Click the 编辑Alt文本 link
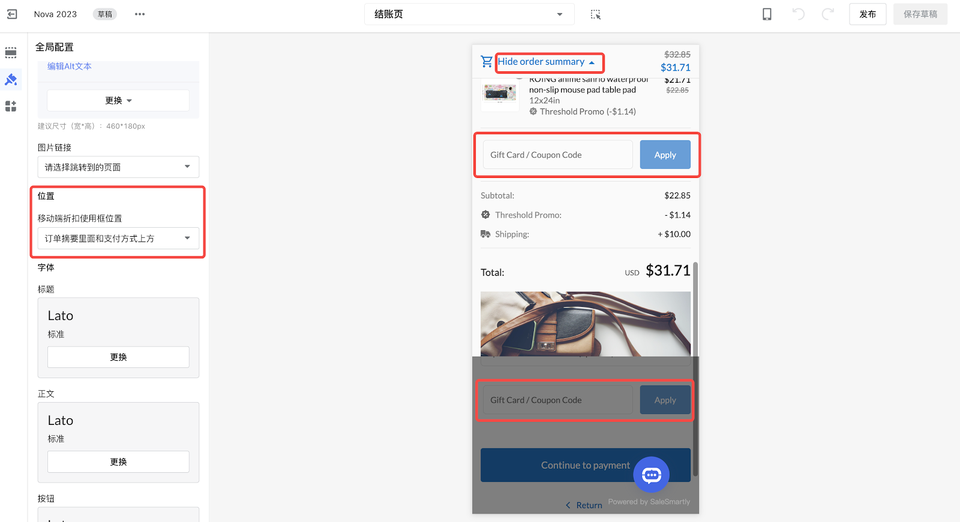This screenshot has width=960, height=522. click(70, 67)
